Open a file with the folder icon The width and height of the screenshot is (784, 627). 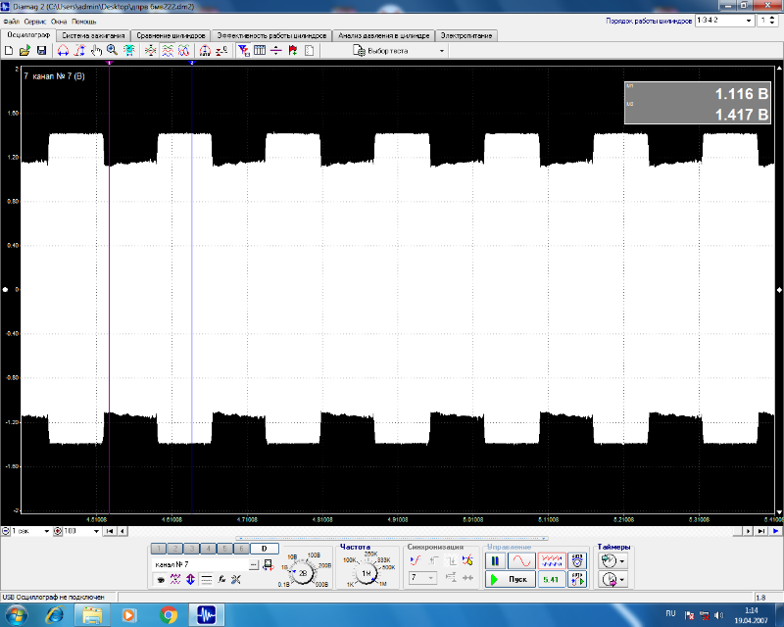[x=25, y=51]
